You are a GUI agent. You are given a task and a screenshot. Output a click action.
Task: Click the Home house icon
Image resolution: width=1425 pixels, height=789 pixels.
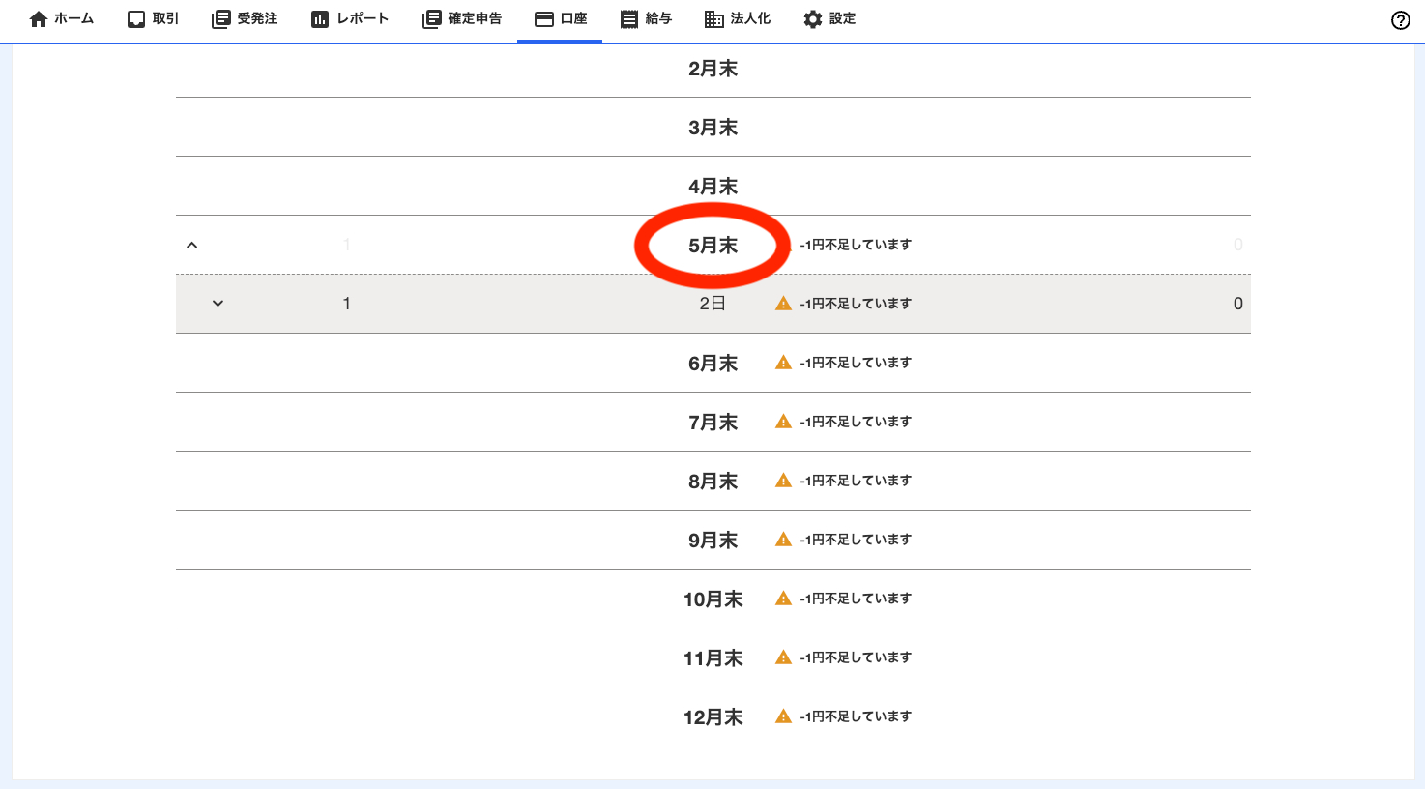pos(39,19)
